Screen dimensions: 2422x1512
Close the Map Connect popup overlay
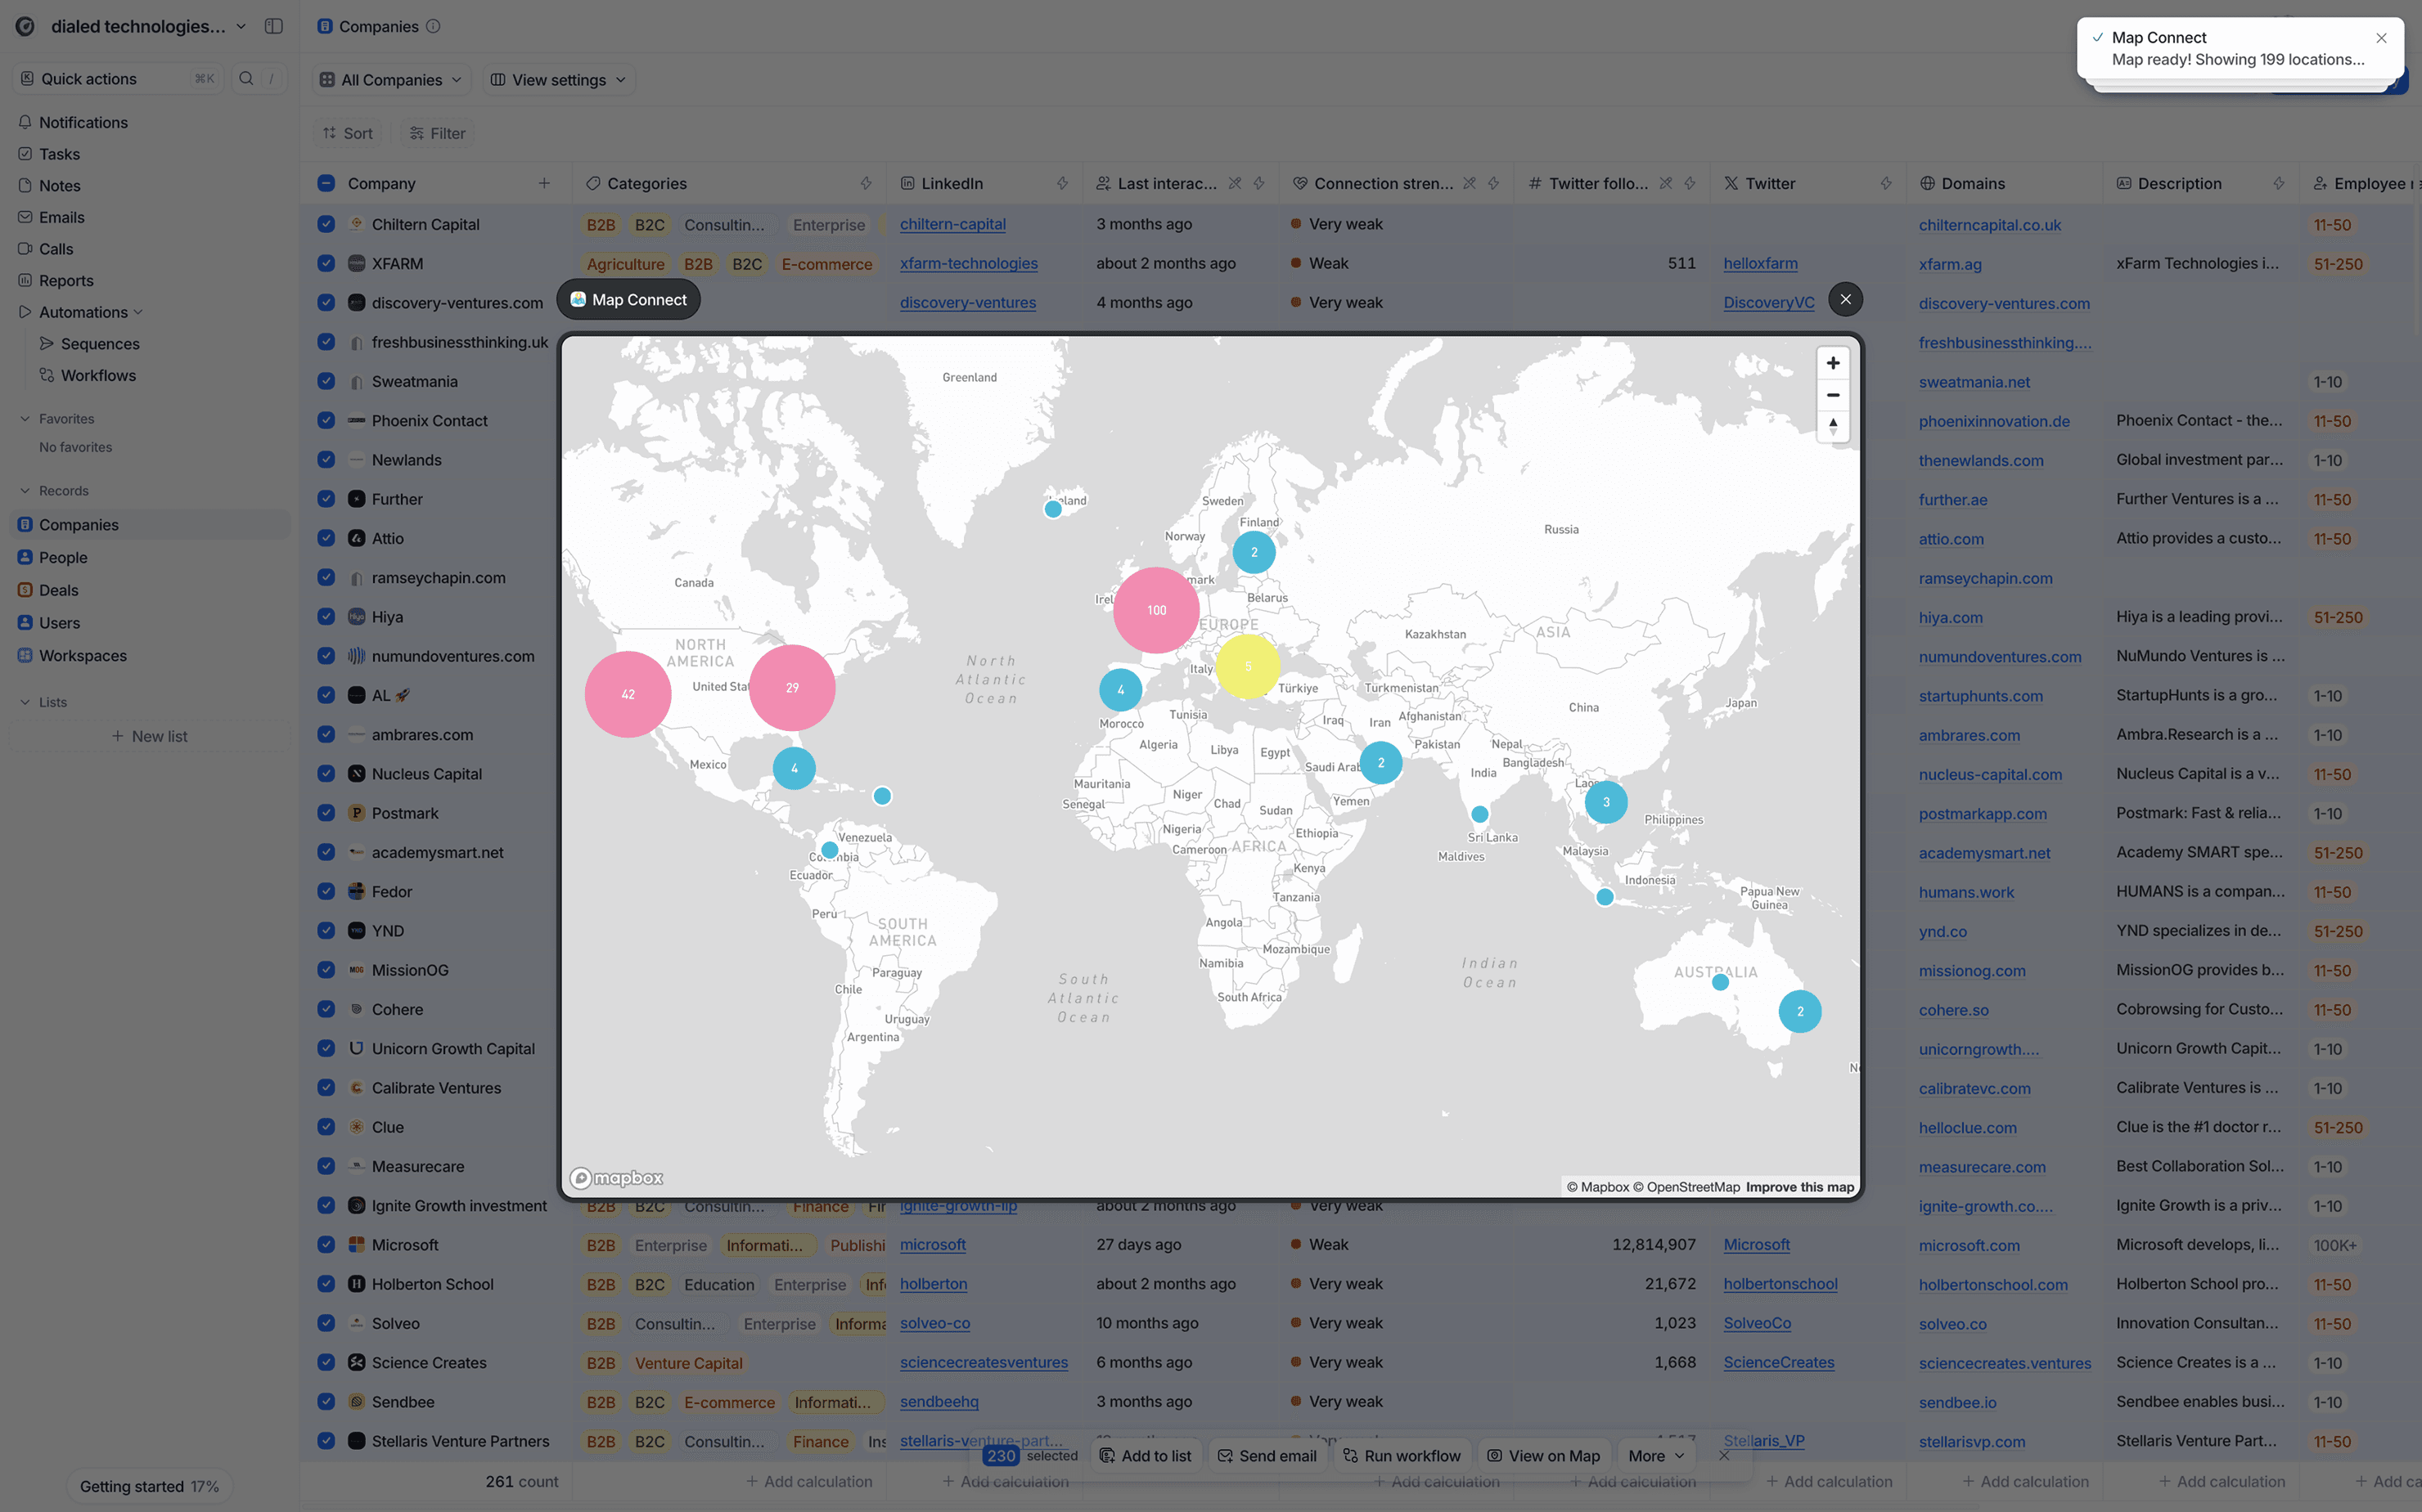click(1845, 299)
